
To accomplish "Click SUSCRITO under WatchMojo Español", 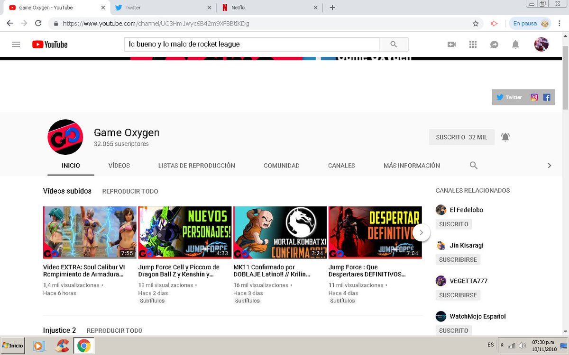I will (x=454, y=330).
